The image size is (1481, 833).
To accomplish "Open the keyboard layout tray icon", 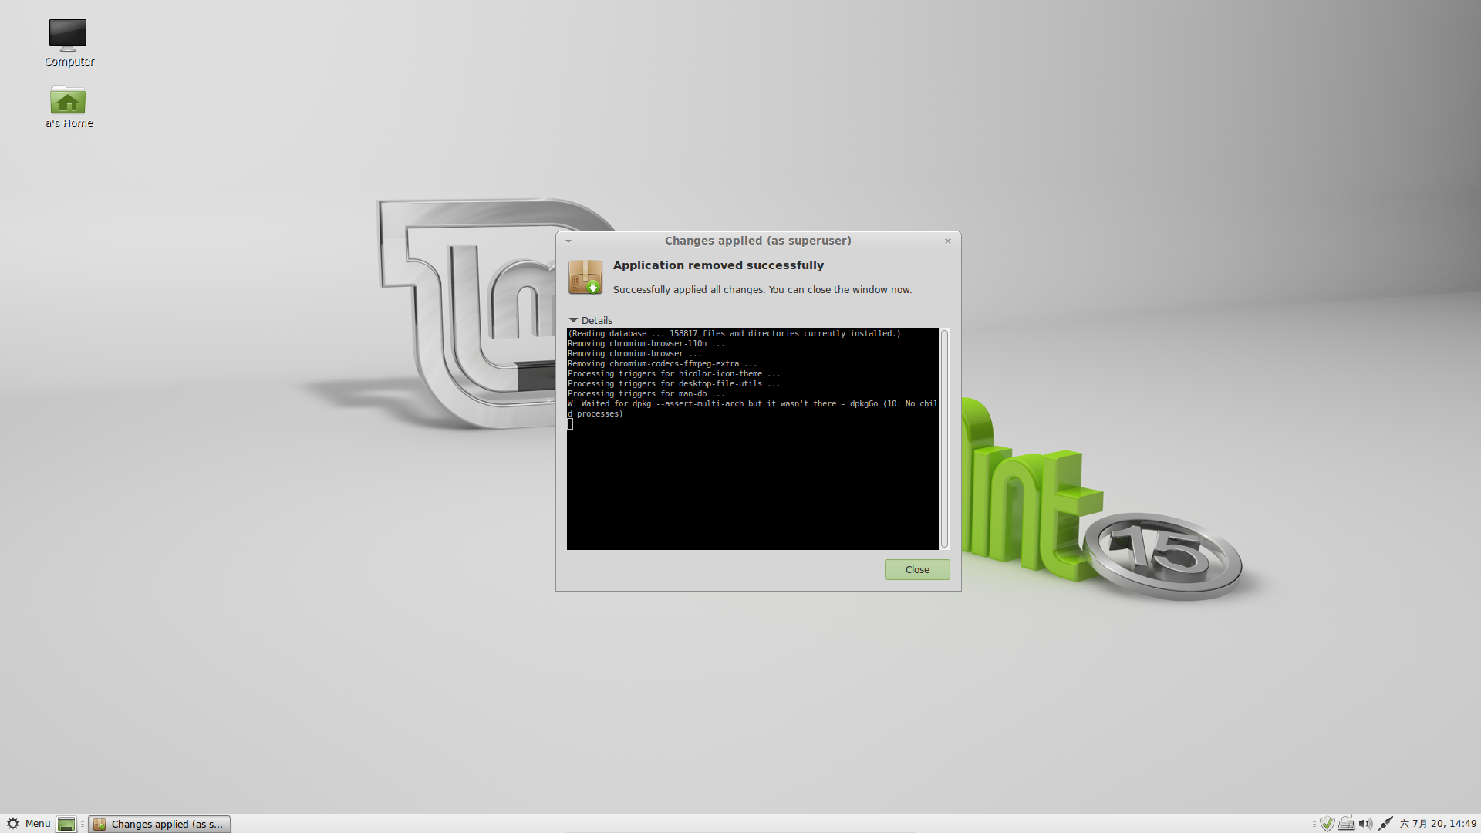I will point(1347,824).
